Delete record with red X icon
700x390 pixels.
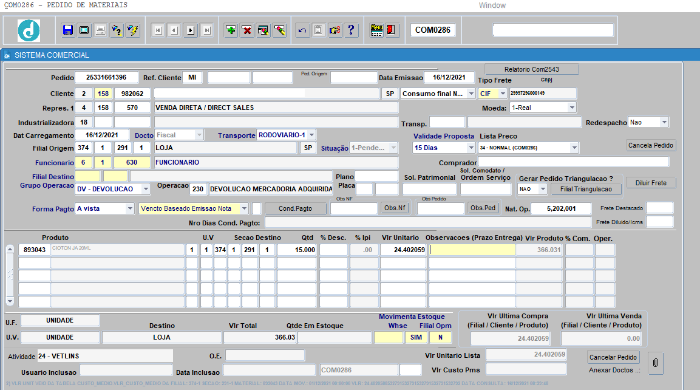(x=247, y=30)
